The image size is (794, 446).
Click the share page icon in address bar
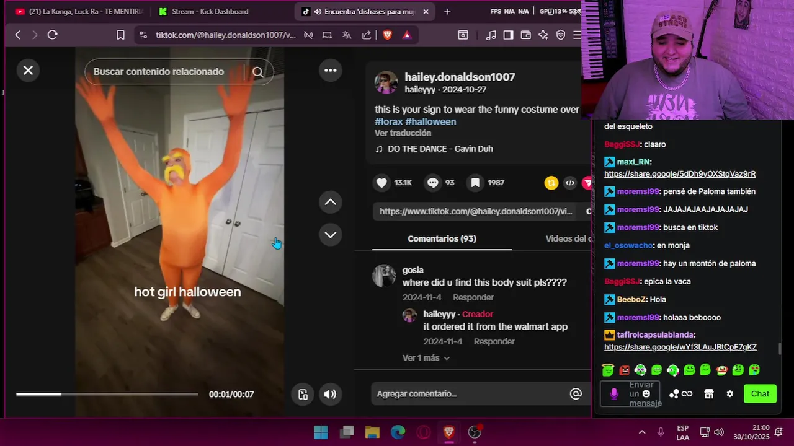[x=367, y=35]
